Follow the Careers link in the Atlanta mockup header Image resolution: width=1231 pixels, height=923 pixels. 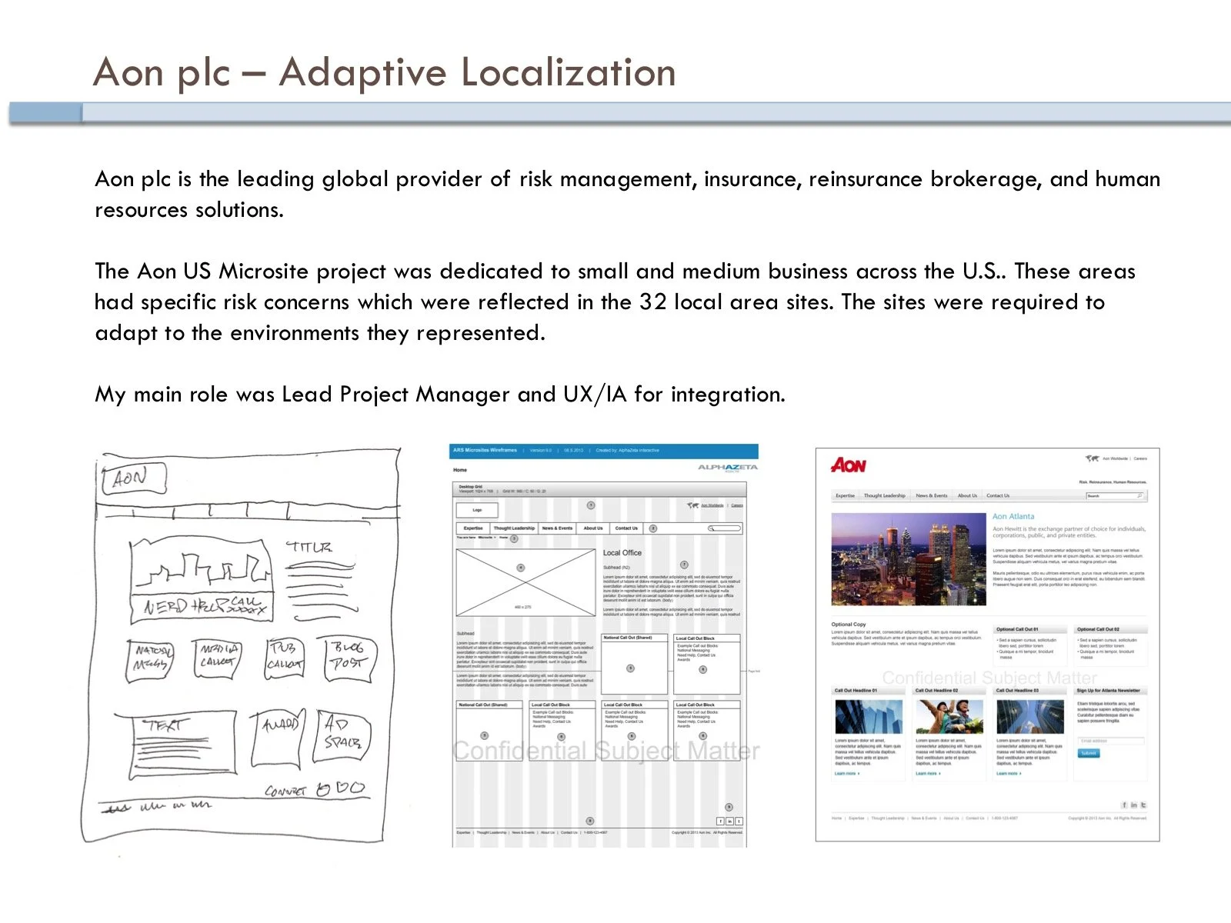pyautogui.click(x=1140, y=458)
